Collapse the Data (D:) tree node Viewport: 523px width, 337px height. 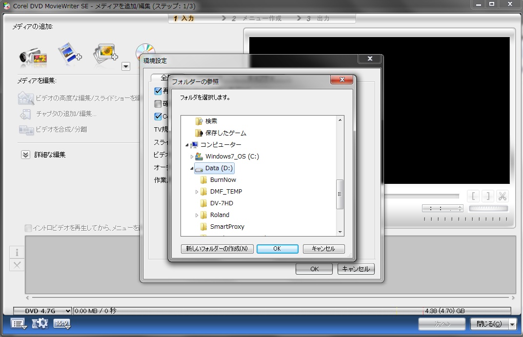click(192, 168)
